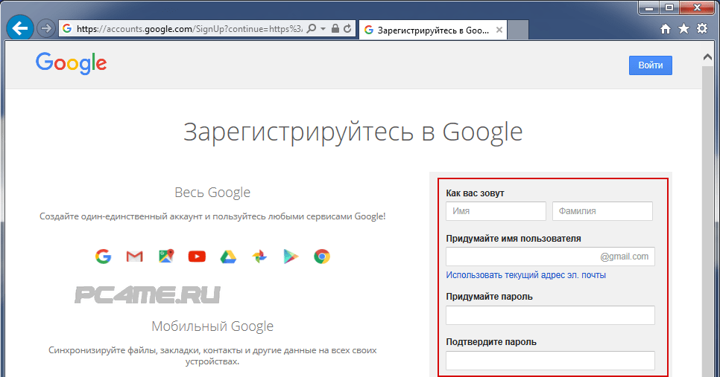Click the Придумайте пароль label
720x377 pixels.
(x=489, y=297)
